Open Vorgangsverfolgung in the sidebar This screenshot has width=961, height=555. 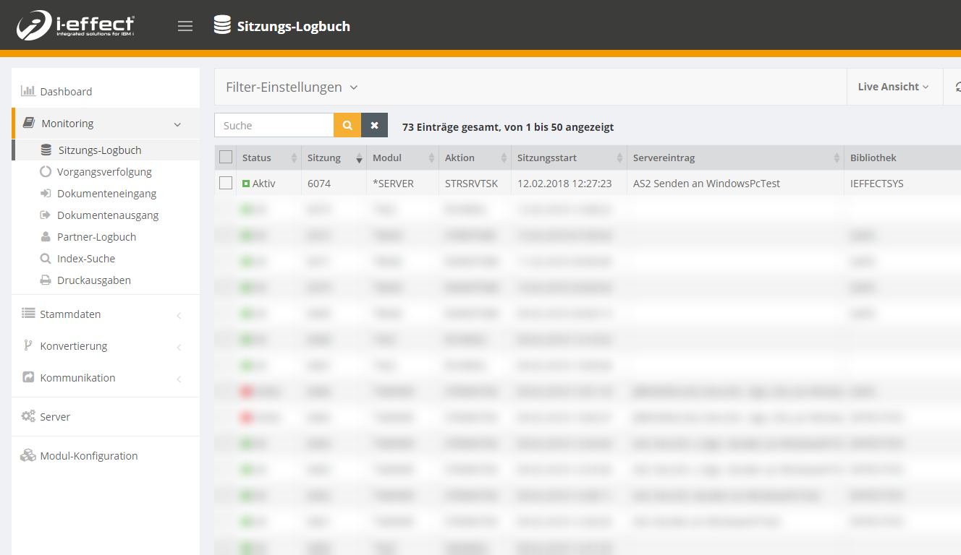104,172
